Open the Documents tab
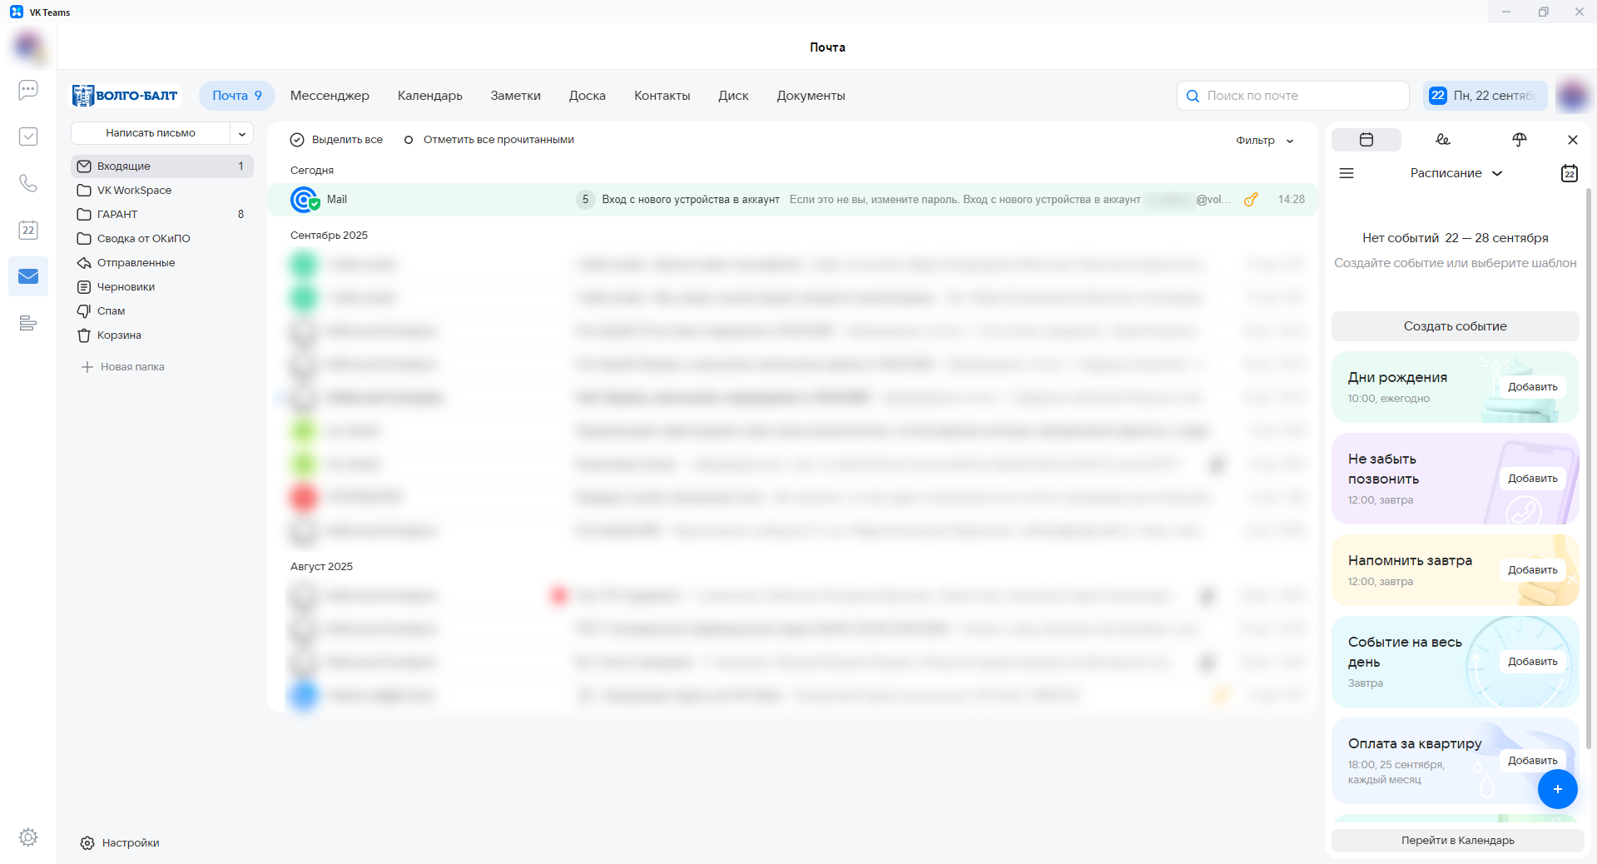The image size is (1597, 864). [x=811, y=96]
